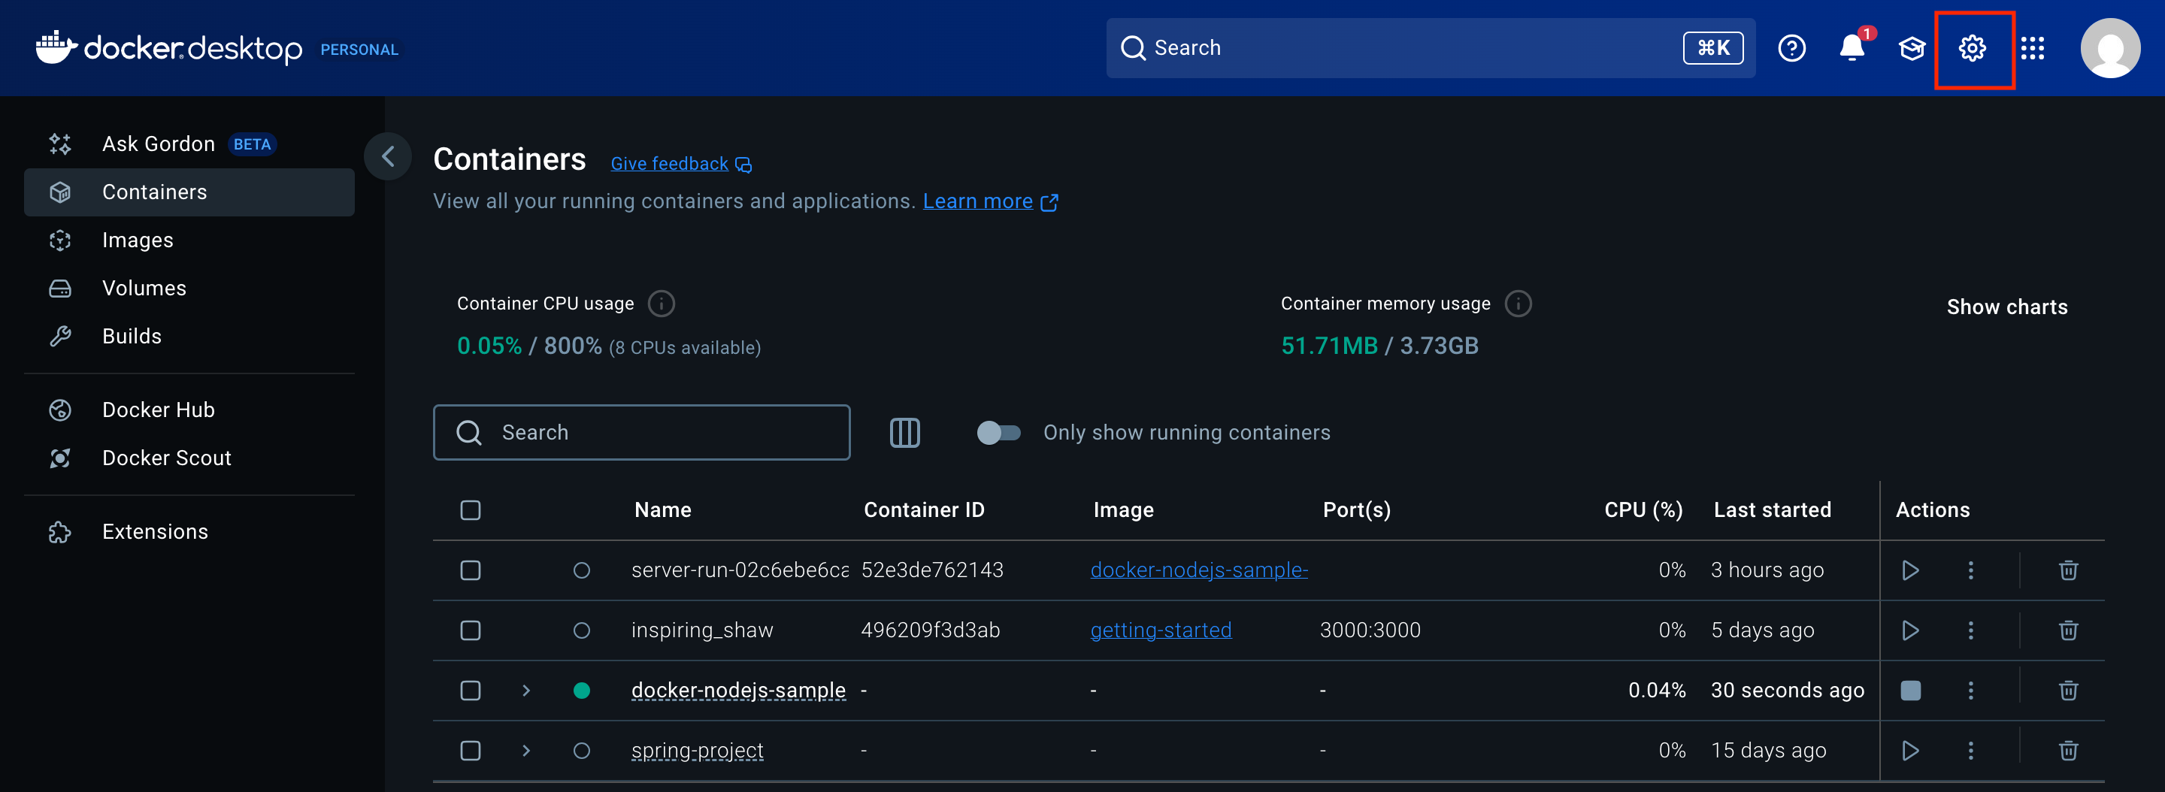Click CPU usage info icon

click(x=662, y=303)
